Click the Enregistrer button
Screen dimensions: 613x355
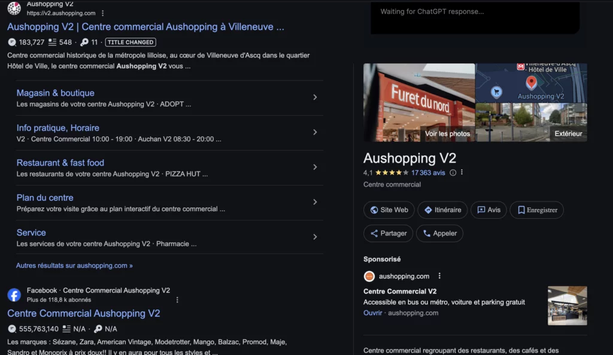[537, 210]
